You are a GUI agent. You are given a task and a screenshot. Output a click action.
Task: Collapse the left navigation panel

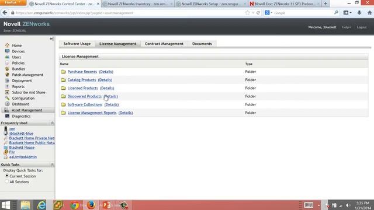coord(51,38)
